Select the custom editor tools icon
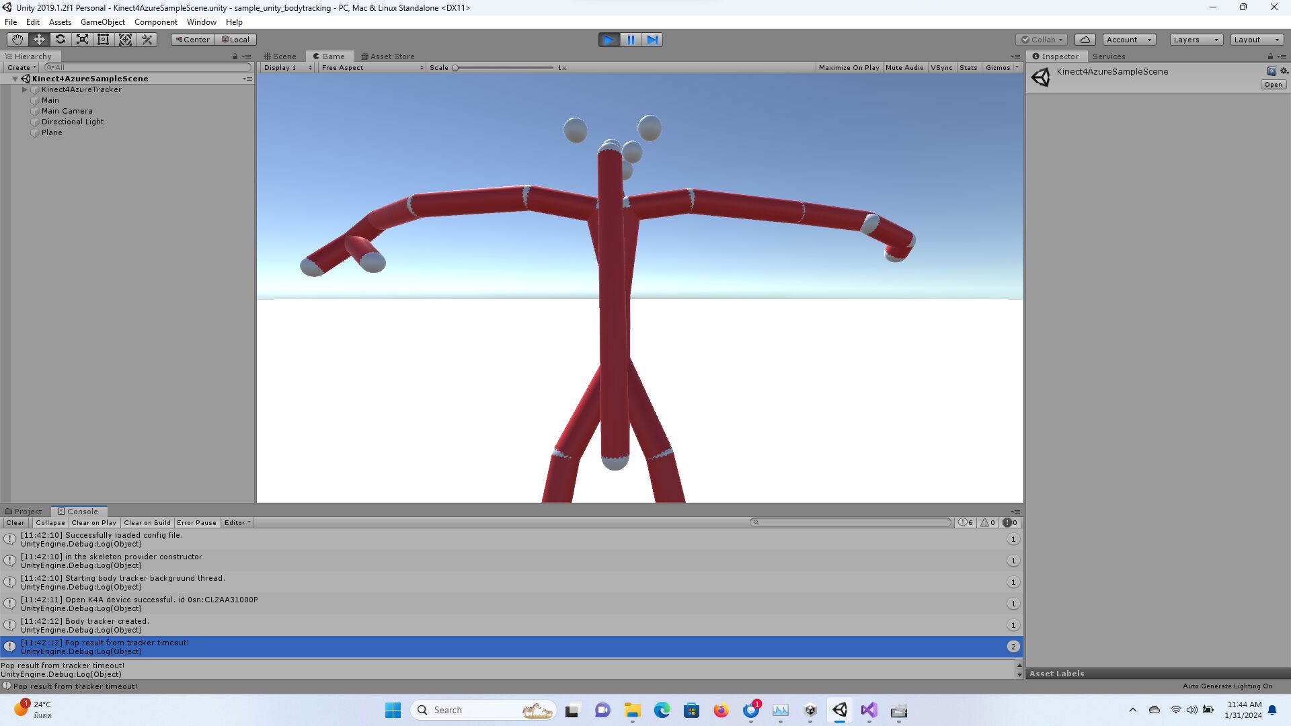 [147, 40]
